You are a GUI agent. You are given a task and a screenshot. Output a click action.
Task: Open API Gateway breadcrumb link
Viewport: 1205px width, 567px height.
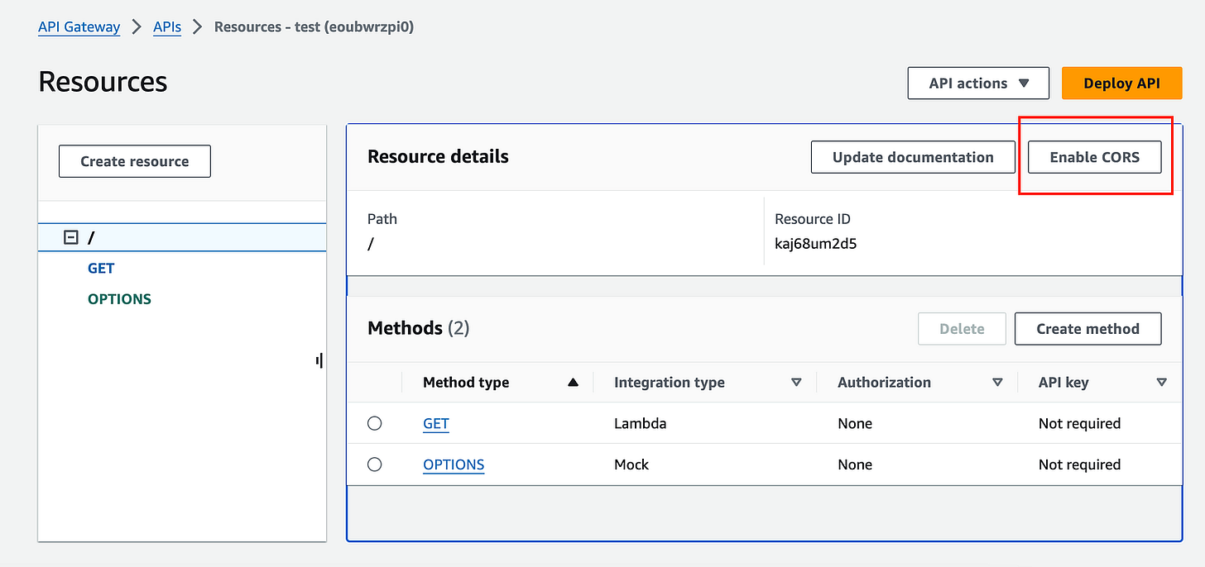(x=79, y=27)
